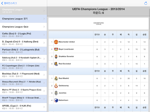
Task: Open Partizan 2 - 2 Ludogorets match
Action: (x=23, y=51)
